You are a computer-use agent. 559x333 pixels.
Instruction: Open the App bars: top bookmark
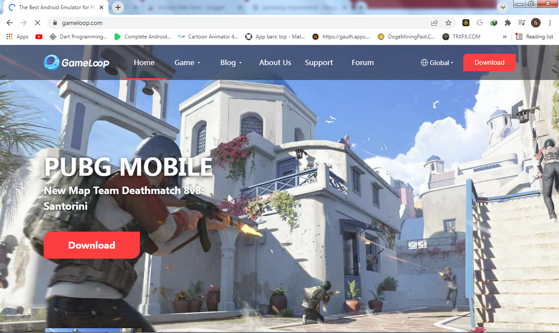(x=275, y=37)
